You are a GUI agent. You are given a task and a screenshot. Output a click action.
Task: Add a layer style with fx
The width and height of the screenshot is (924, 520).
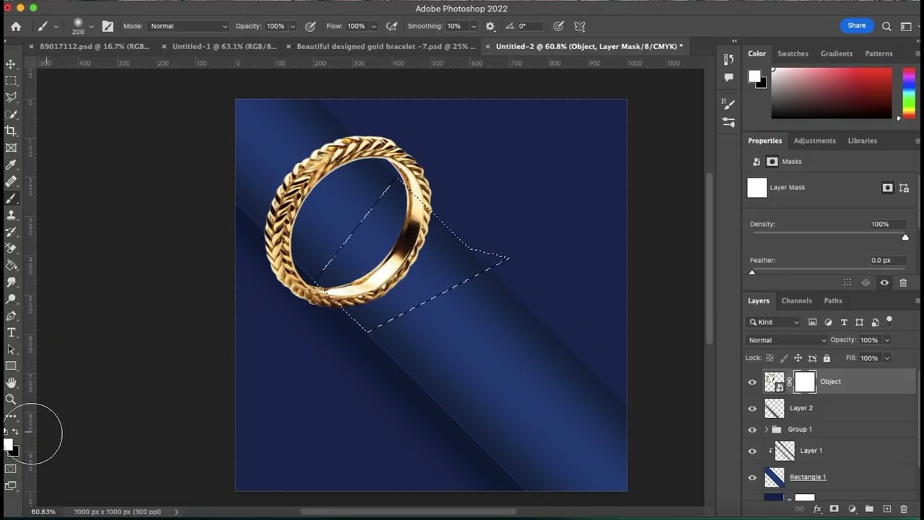coord(817,509)
